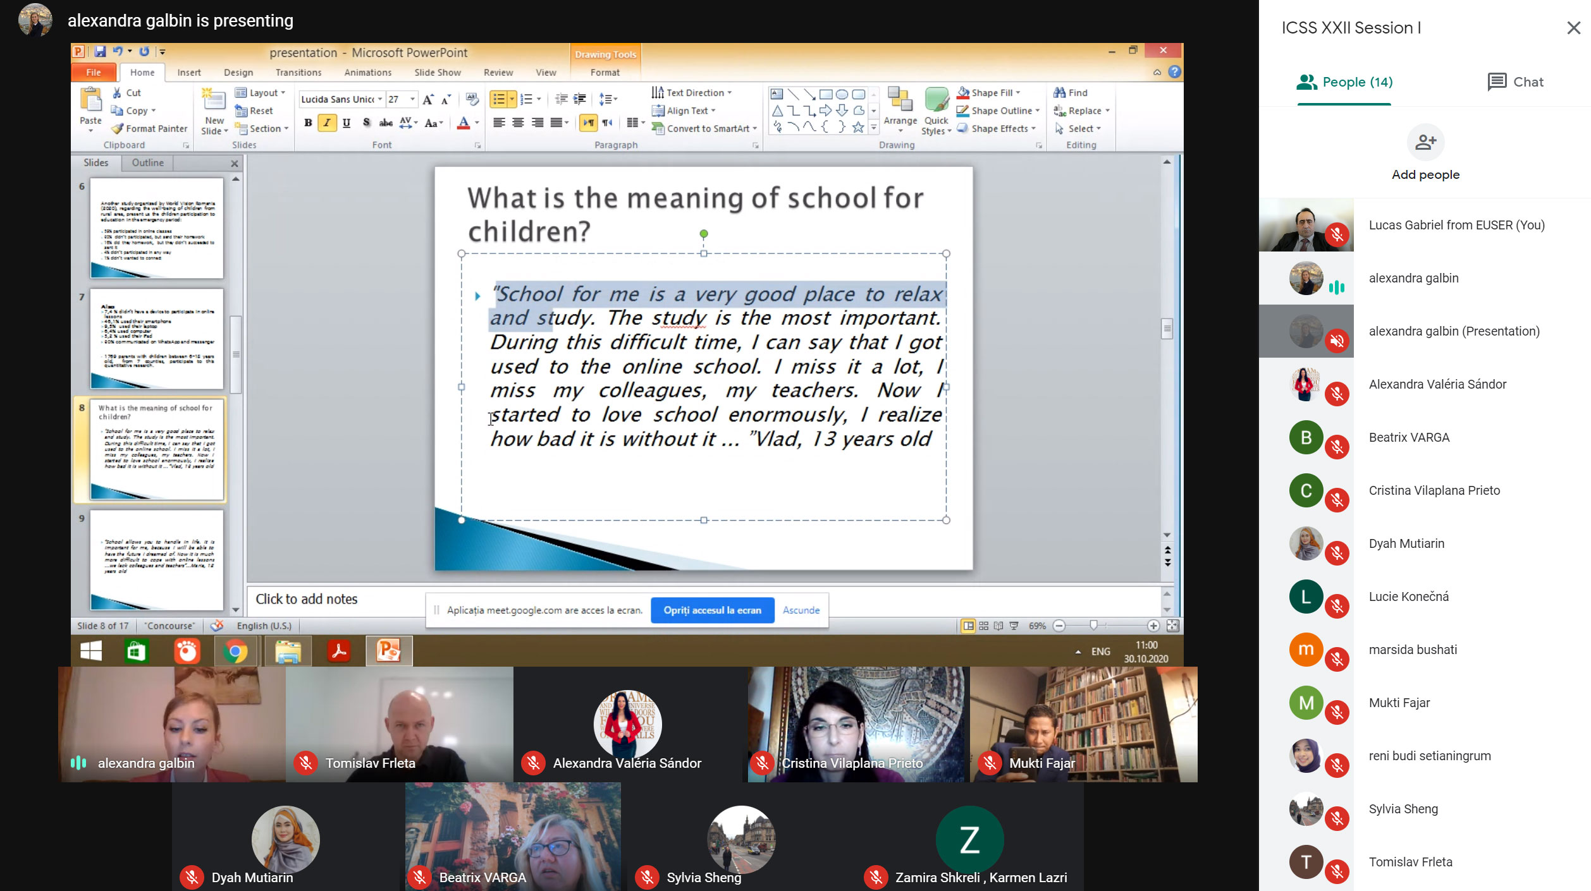Switch to the Chat tab
Screen dimensions: 1591x891
(1515, 82)
